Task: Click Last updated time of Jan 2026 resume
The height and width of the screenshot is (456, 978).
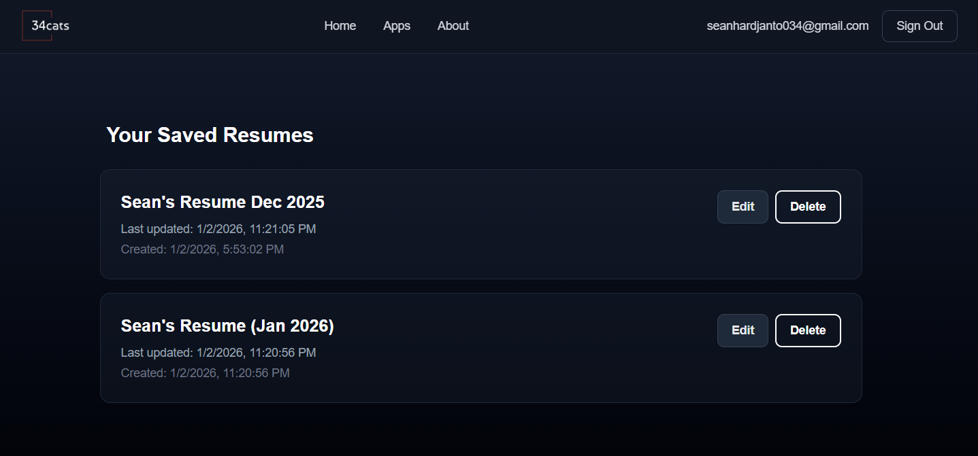Action: pyautogui.click(x=218, y=353)
